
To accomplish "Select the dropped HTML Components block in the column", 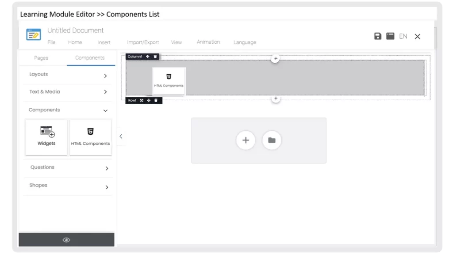I will coord(169,81).
